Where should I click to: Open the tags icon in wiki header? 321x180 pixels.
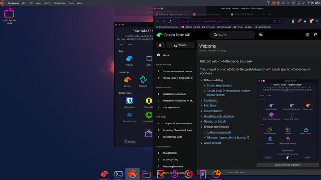(261, 35)
